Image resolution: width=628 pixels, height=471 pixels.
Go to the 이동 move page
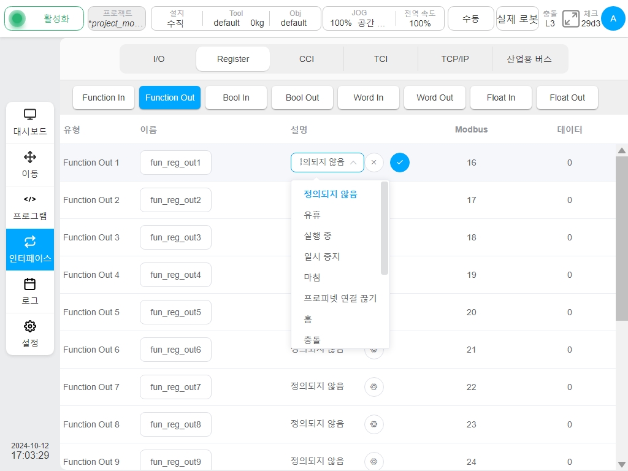30,164
